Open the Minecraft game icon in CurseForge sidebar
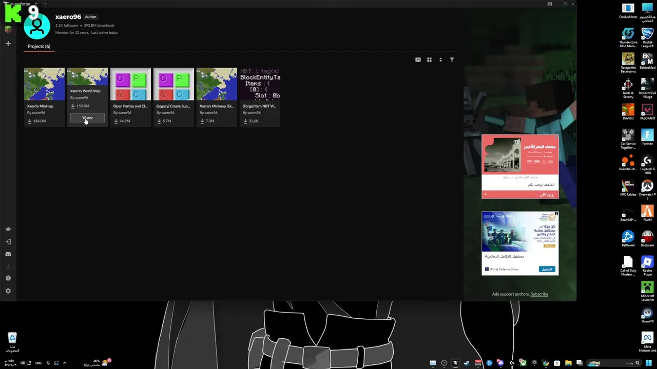This screenshot has height=369, width=657. point(8,30)
